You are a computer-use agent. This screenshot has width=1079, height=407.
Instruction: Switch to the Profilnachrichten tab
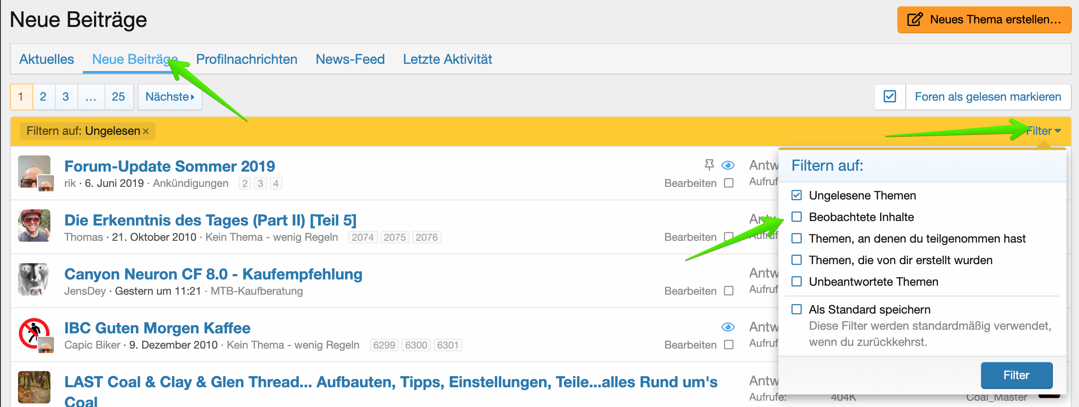[x=247, y=59]
